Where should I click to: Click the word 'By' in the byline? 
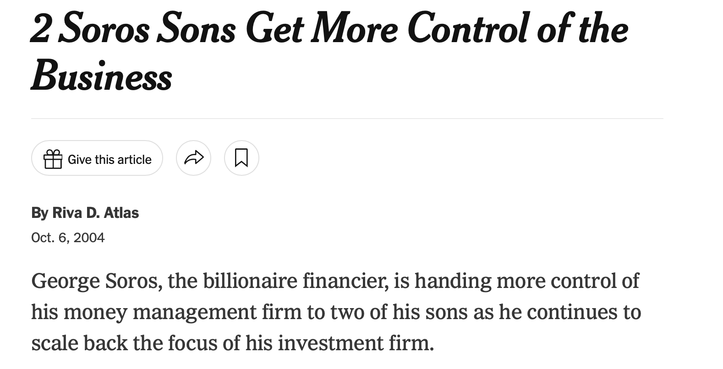[x=39, y=213]
